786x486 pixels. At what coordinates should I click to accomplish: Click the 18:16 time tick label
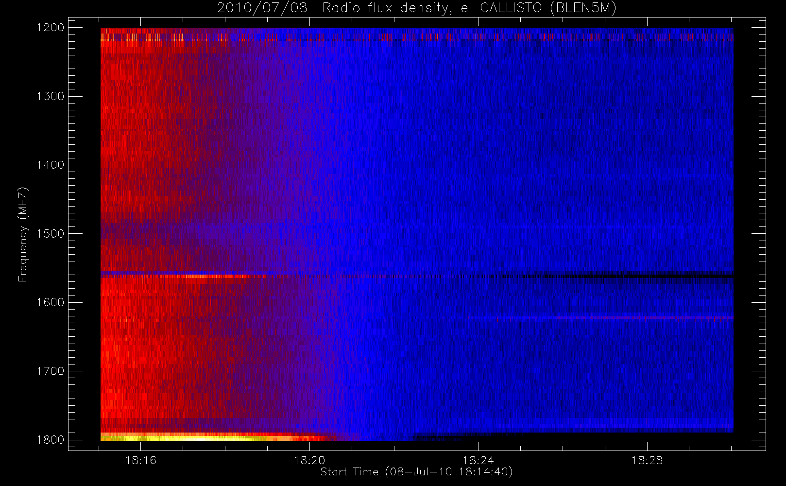point(141,460)
